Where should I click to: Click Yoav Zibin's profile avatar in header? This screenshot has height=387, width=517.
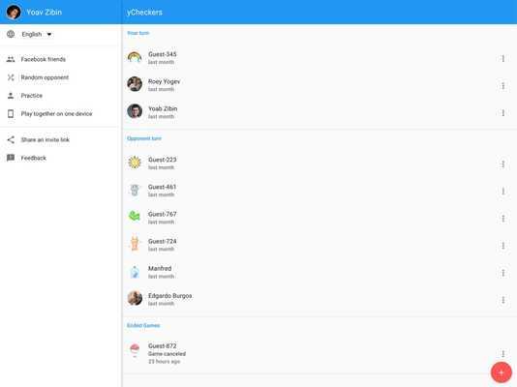point(14,13)
